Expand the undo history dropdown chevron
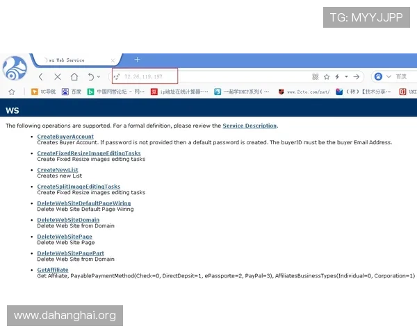This screenshot has height=333, width=417. pyautogui.click(x=99, y=76)
